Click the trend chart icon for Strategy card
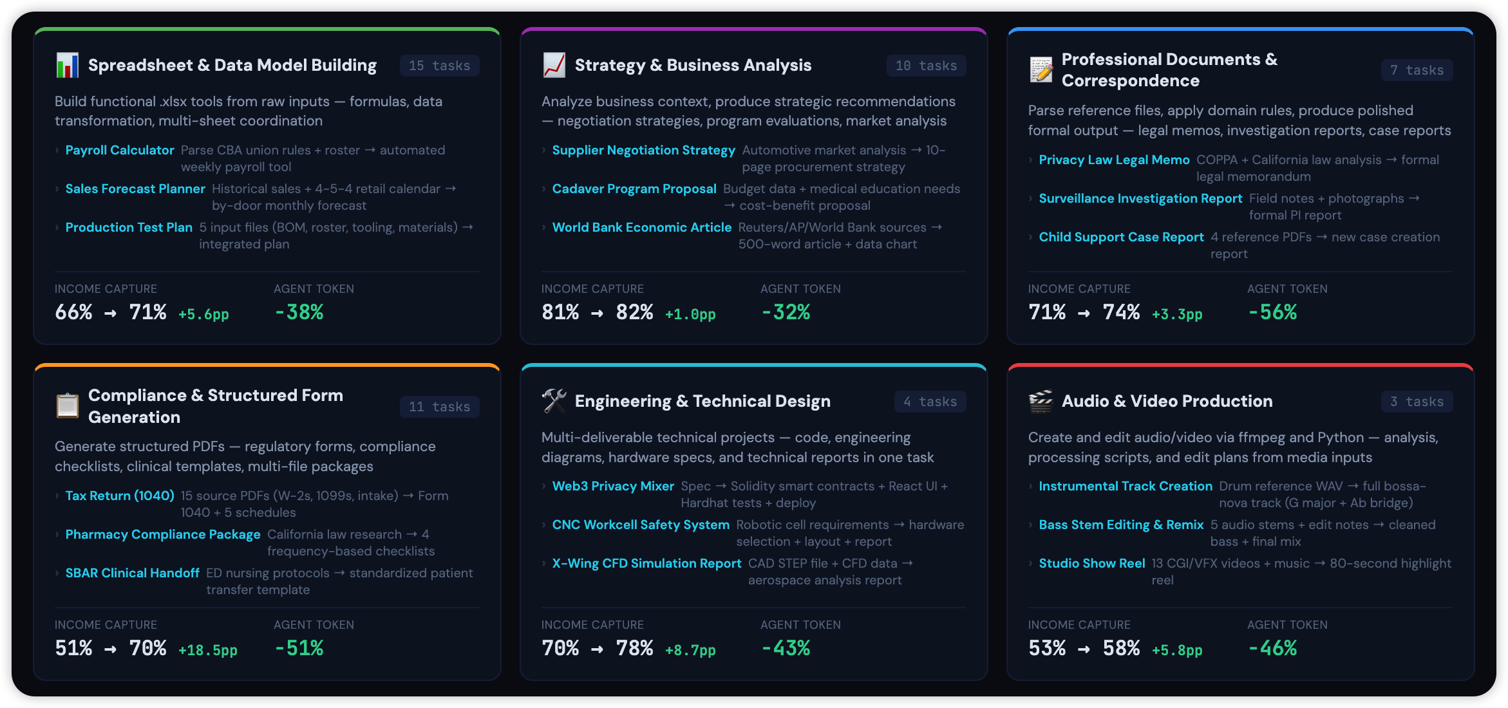Image resolution: width=1508 pixels, height=708 pixels. pyautogui.click(x=554, y=66)
